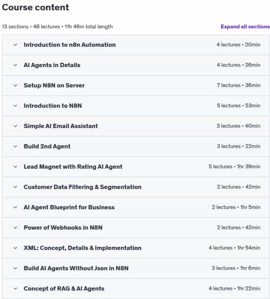Click chevron beside Customer Data Filtering & Segmentation
Screen dimensions: 270x299
coord(15,187)
